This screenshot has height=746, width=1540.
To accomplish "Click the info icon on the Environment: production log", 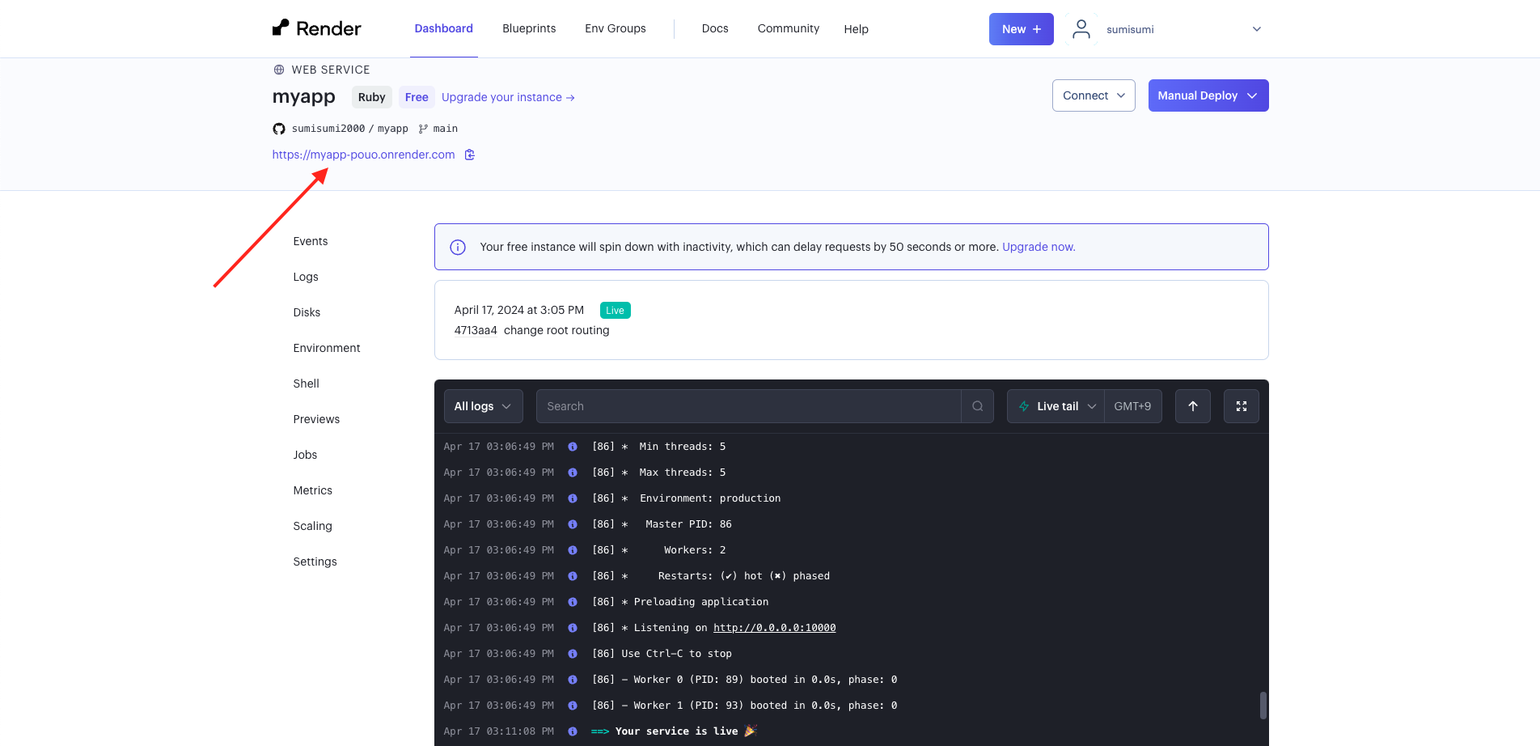I will click(x=573, y=498).
